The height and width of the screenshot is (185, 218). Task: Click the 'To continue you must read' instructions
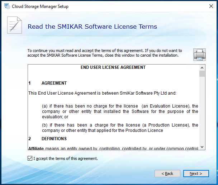pos(105,53)
